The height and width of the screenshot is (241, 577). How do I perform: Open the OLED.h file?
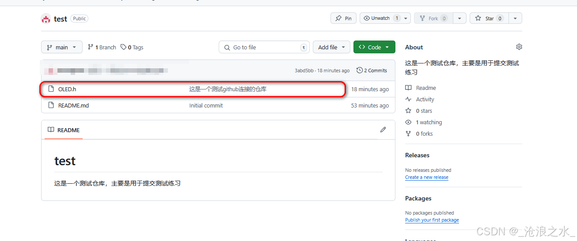pyautogui.click(x=67, y=89)
